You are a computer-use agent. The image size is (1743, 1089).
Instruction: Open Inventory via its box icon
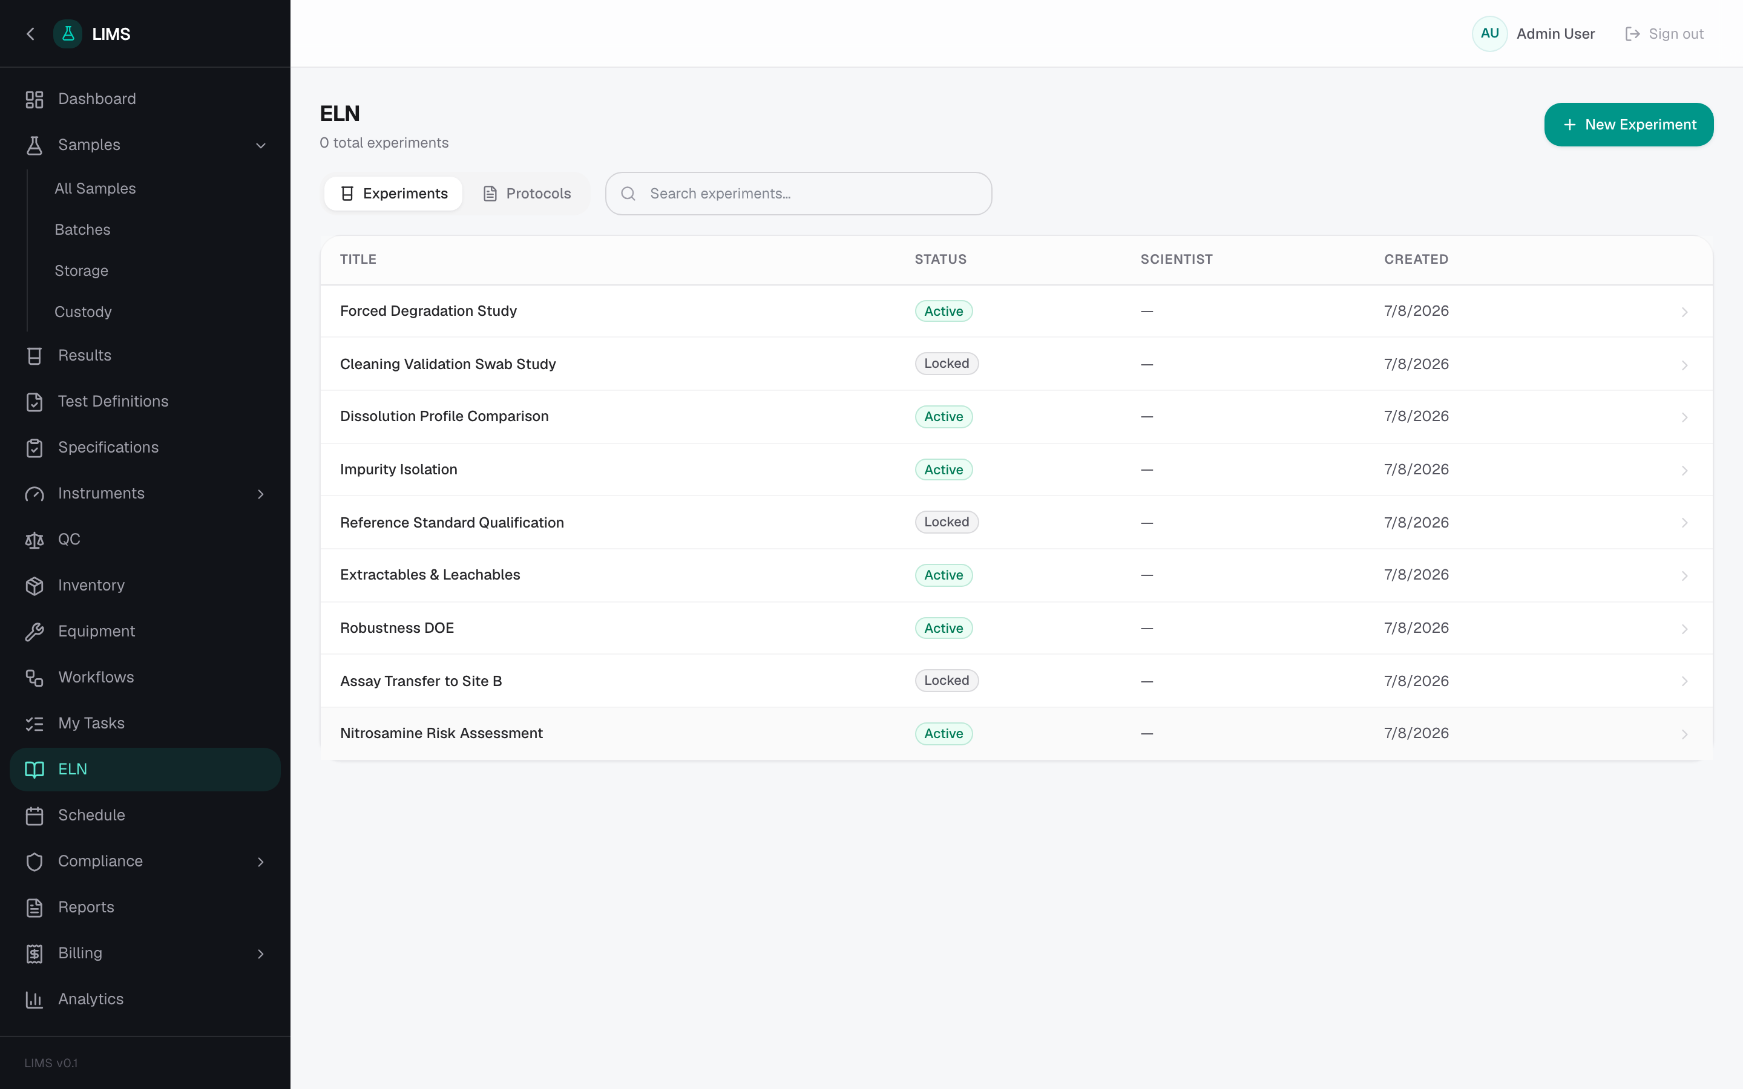(34, 586)
